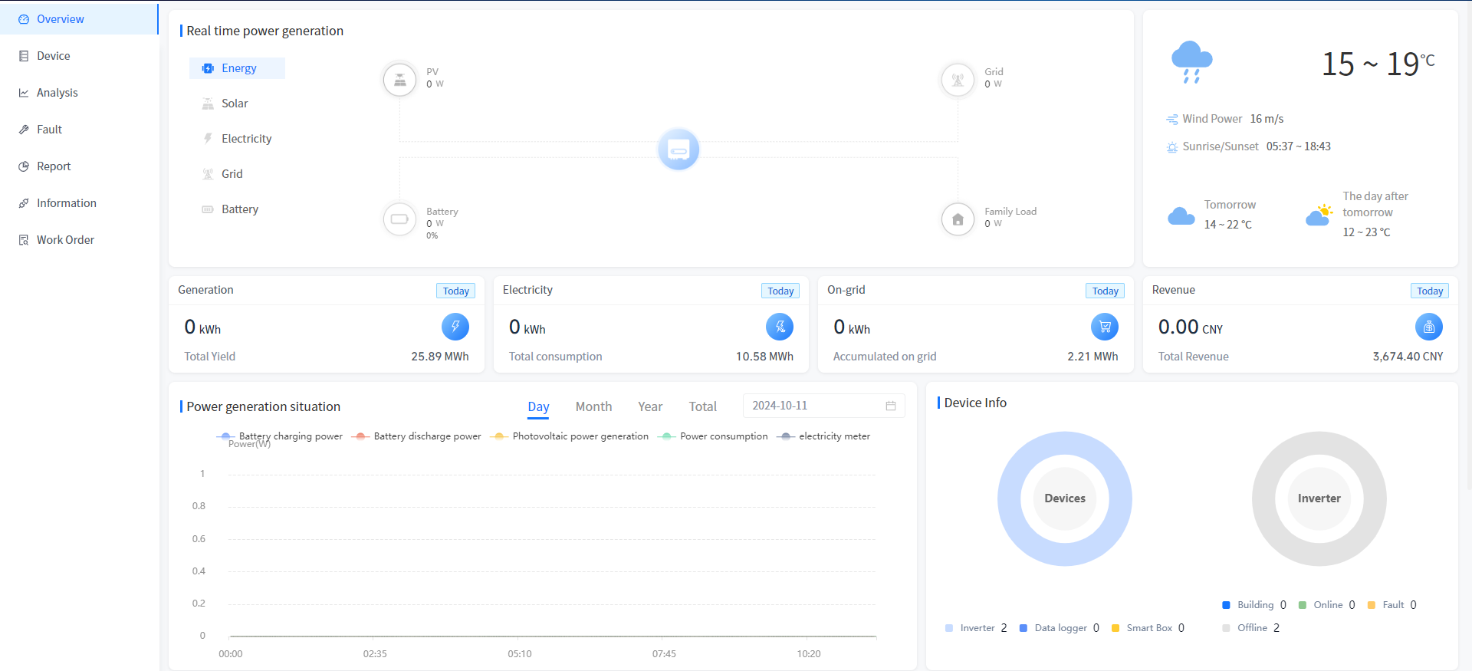Click the Family Load house icon
The height and width of the screenshot is (671, 1472).
[958, 219]
